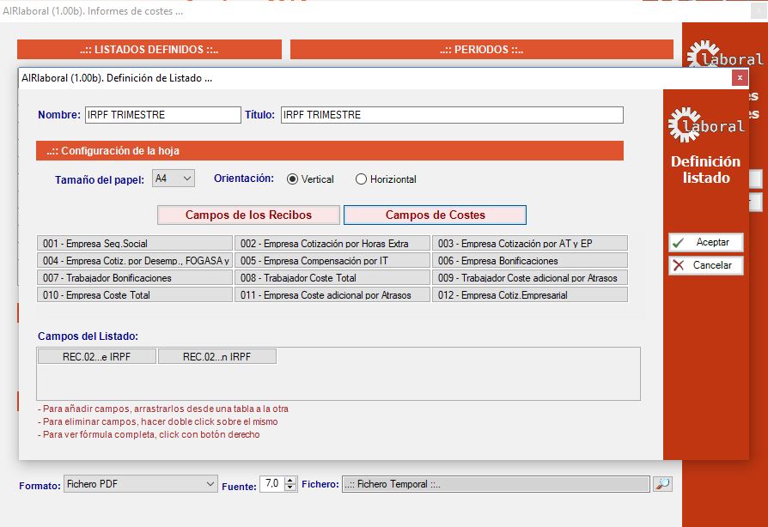Click inside the Título text field

tap(451, 115)
